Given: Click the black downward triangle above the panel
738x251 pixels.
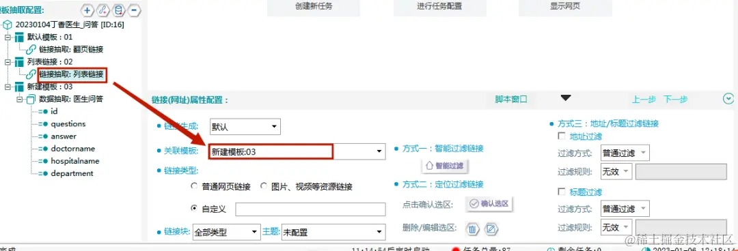Looking at the screenshot, I should pos(566,98).
